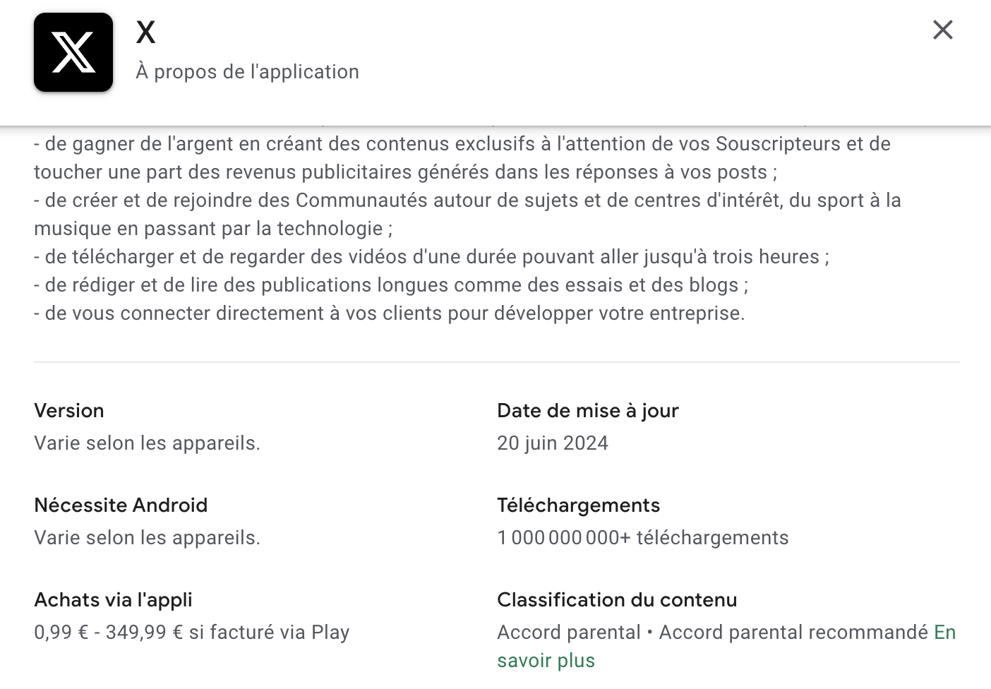Image resolution: width=991 pixels, height=689 pixels.
Task: Click the 'Classification du contenu' heading
Action: [x=617, y=600]
